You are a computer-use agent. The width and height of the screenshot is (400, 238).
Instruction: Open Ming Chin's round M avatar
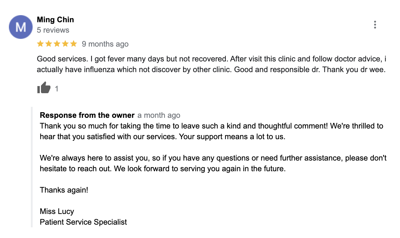(x=20, y=27)
